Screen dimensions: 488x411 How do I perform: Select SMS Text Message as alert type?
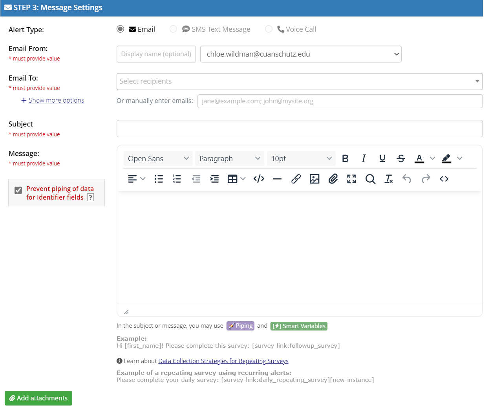[173, 29]
